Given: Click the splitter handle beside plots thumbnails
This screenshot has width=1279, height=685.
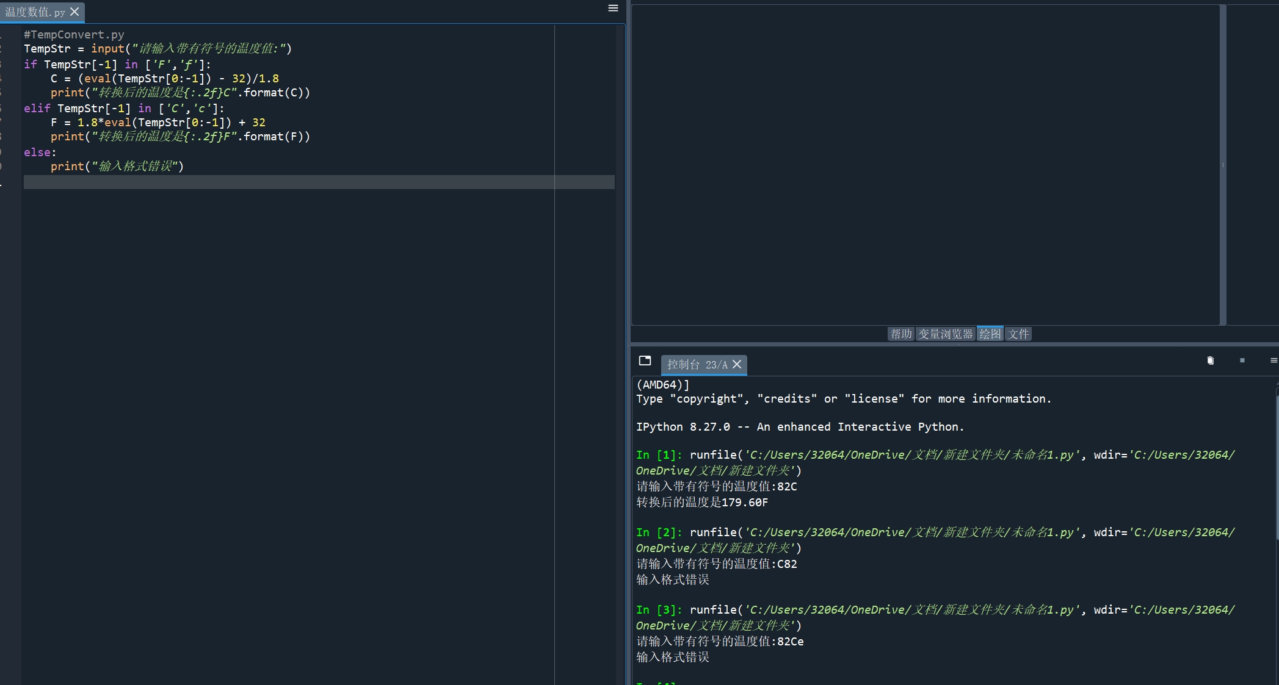Looking at the screenshot, I should pyautogui.click(x=1223, y=165).
